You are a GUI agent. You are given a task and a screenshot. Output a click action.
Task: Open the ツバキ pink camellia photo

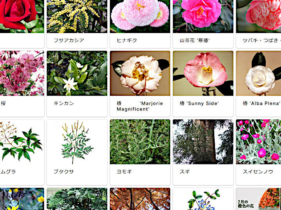tap(258, 16)
